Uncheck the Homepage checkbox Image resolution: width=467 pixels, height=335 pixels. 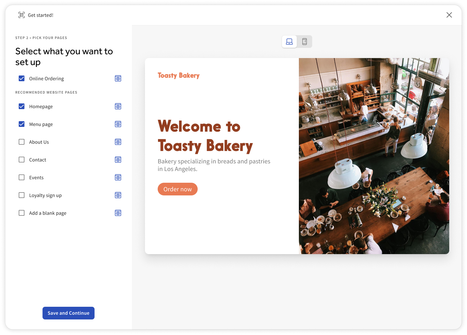click(22, 106)
